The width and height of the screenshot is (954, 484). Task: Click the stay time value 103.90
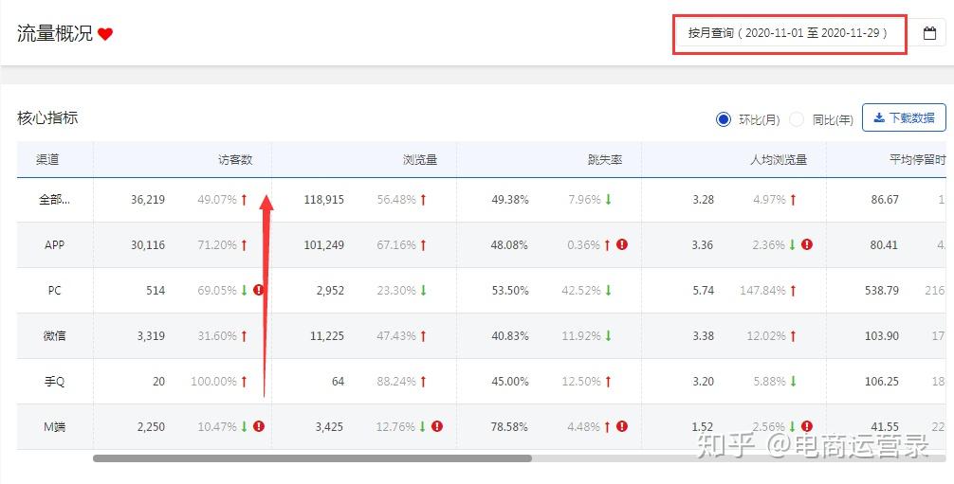(882, 335)
